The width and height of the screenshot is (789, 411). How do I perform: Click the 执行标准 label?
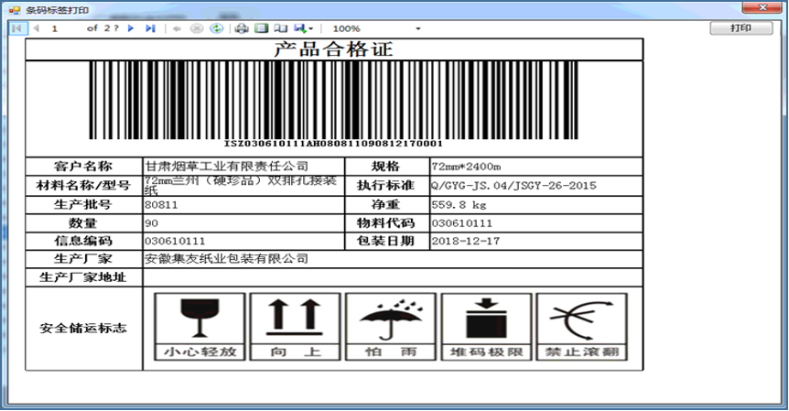pyautogui.click(x=386, y=186)
